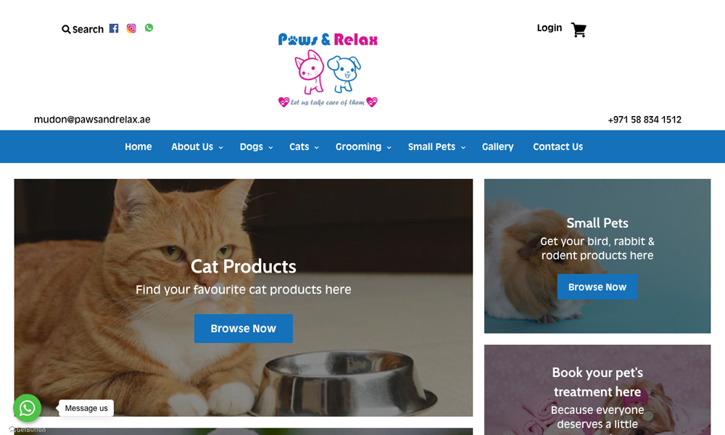Expand the About Us dropdown menu
The width and height of the screenshot is (725, 435).
click(x=197, y=146)
